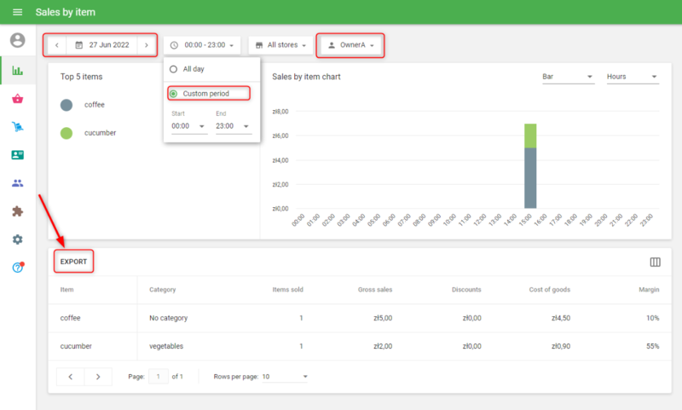Open the Integrations puzzle icon
The image size is (682, 410).
[17, 211]
